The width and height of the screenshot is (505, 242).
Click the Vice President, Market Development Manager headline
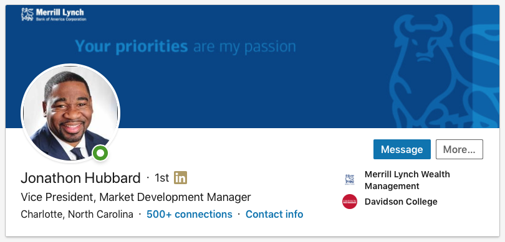[135, 197]
